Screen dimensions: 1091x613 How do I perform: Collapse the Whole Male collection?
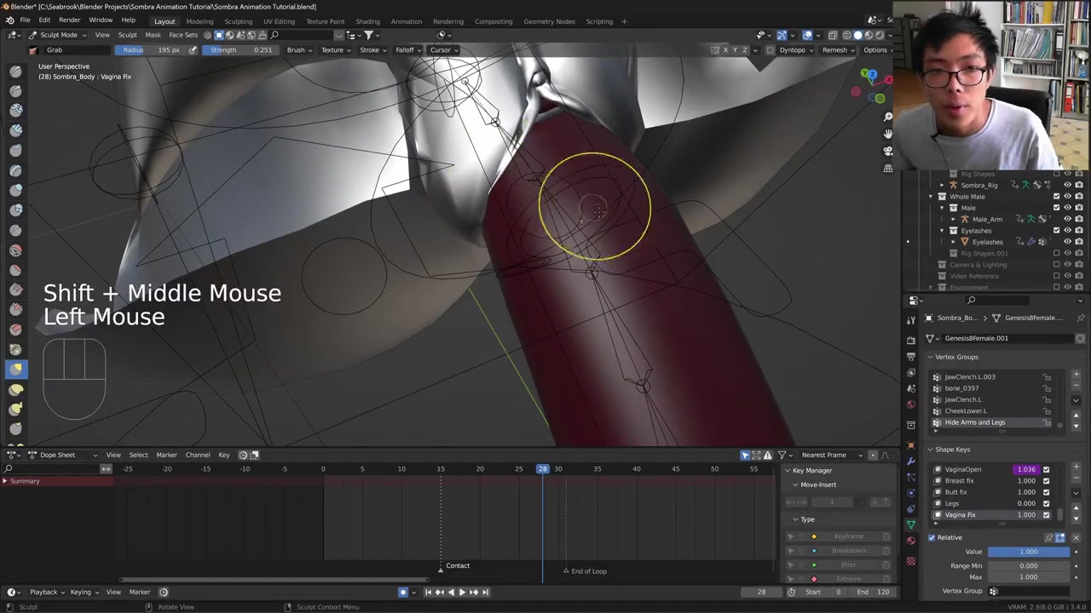pyautogui.click(x=931, y=197)
